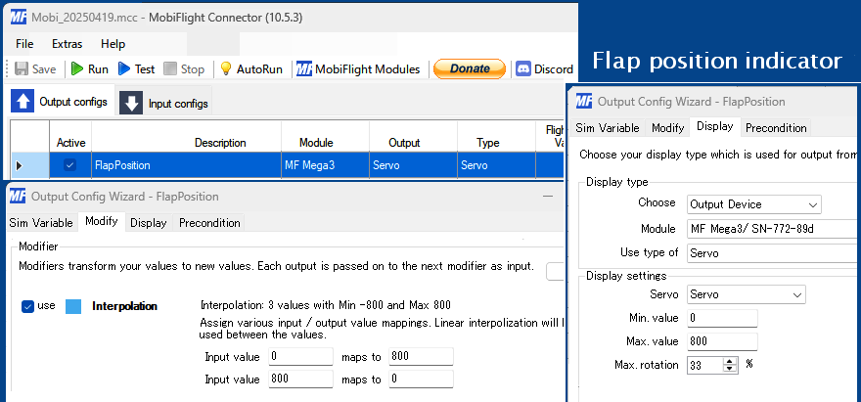Viewport: 861px width, 402px height.
Task: Click first Input value field showing 0
Action: (x=301, y=356)
